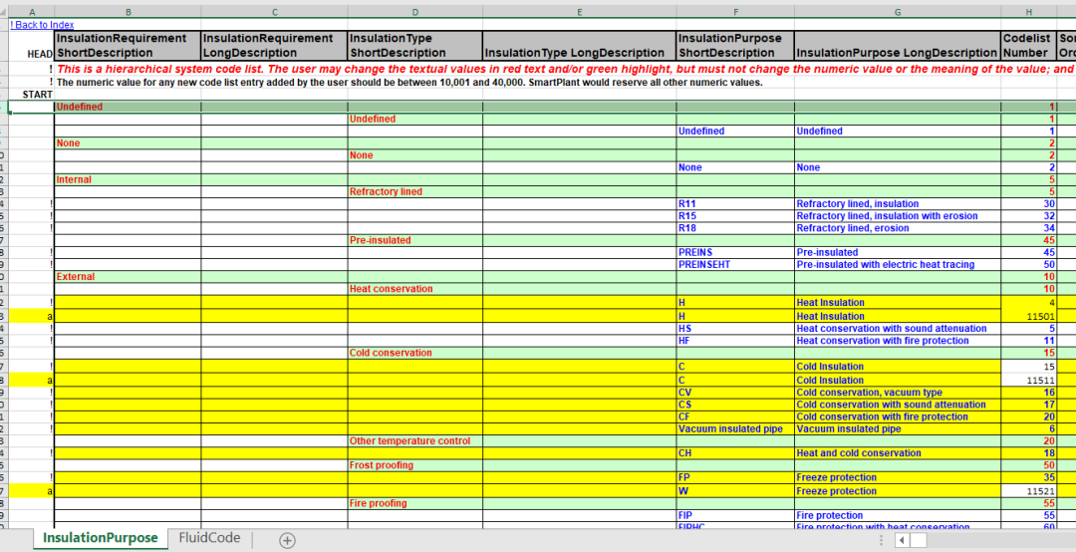Add a new sheet with plus icon
The height and width of the screenshot is (552, 1076).
point(287,540)
